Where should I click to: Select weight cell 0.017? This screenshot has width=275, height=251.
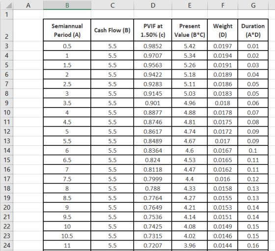222,141
